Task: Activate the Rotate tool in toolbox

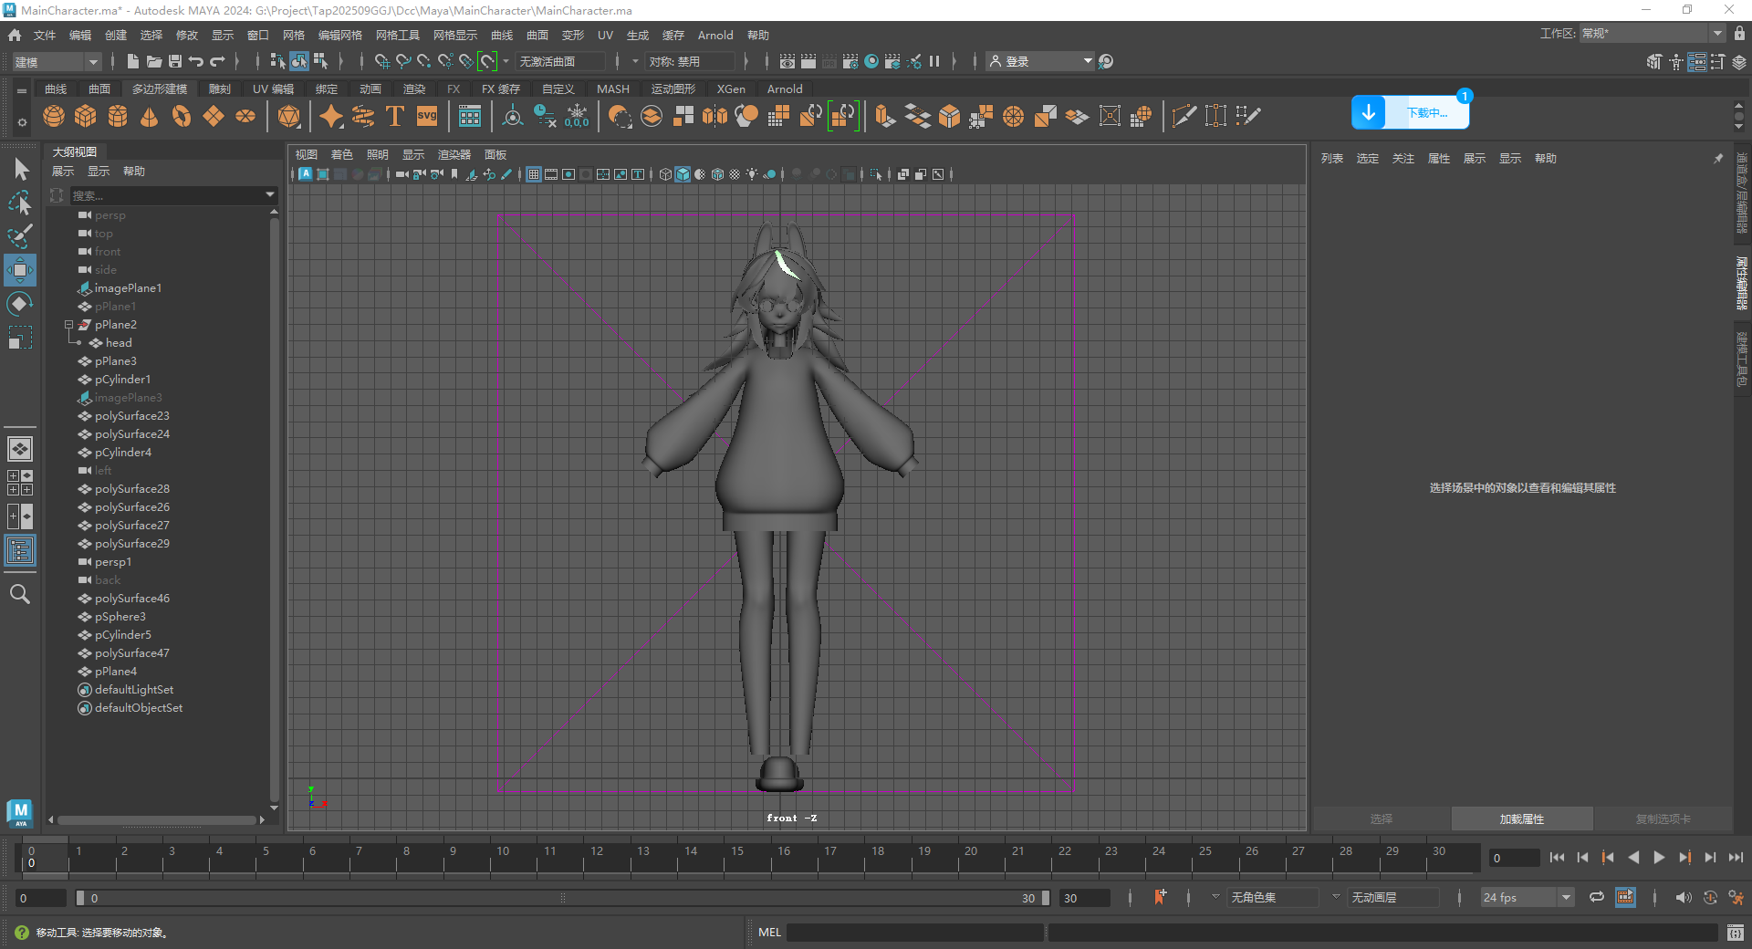Action: point(19,304)
